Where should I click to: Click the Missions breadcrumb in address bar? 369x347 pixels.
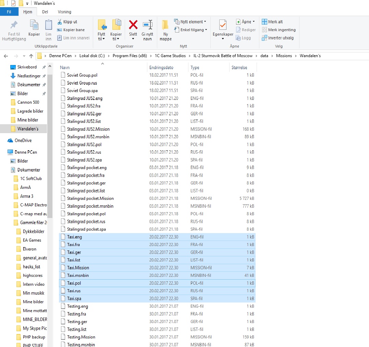click(x=284, y=56)
